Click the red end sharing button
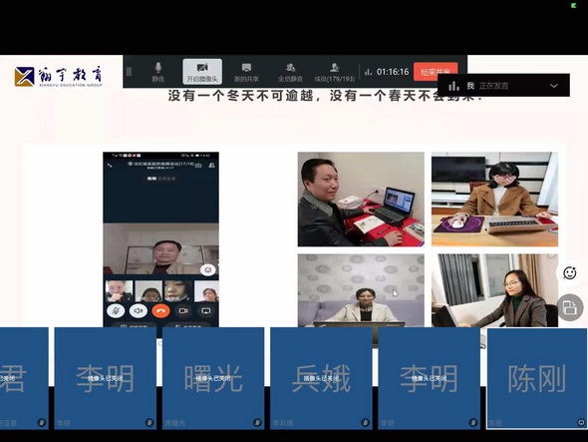This screenshot has height=442, width=588. 436,72
